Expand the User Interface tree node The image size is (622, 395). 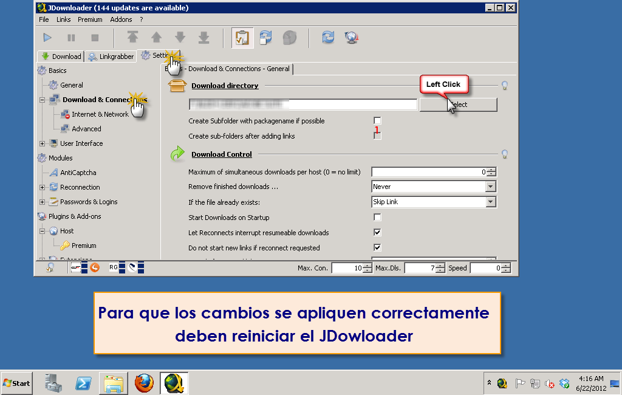tap(42, 143)
